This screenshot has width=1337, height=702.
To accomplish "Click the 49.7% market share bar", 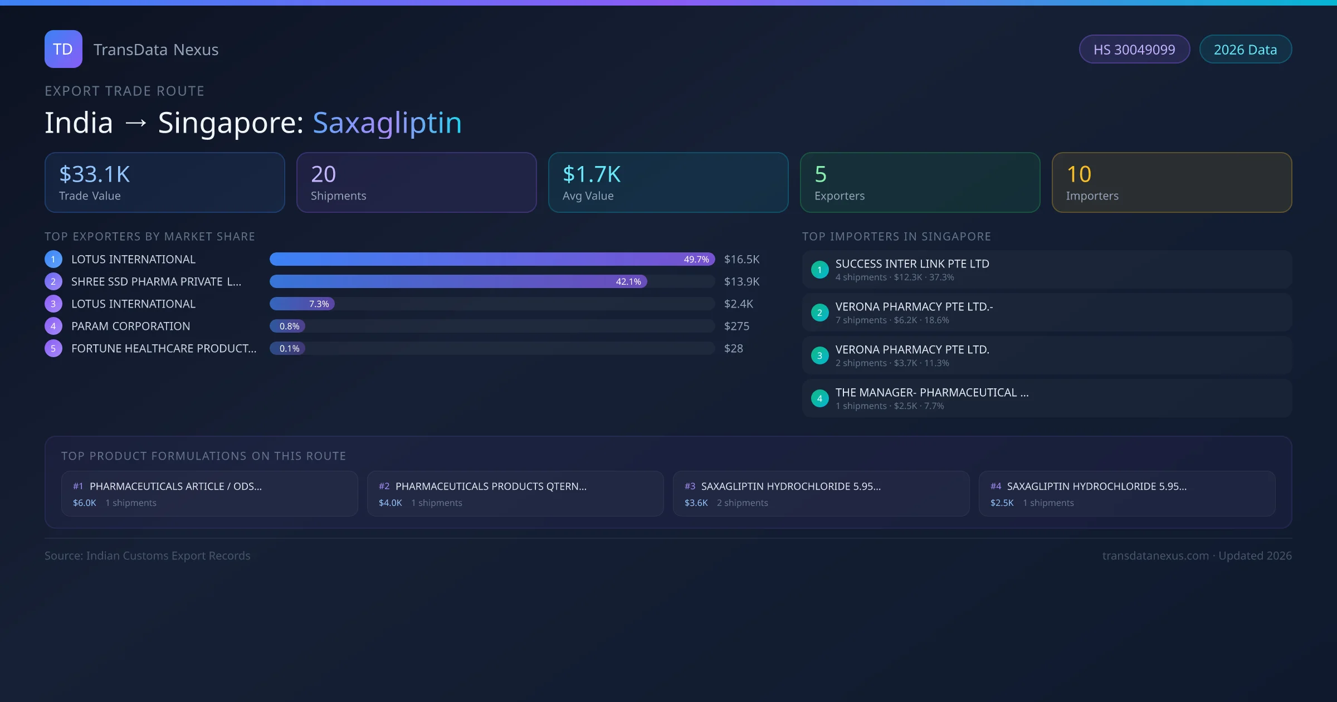I will 491,259.
